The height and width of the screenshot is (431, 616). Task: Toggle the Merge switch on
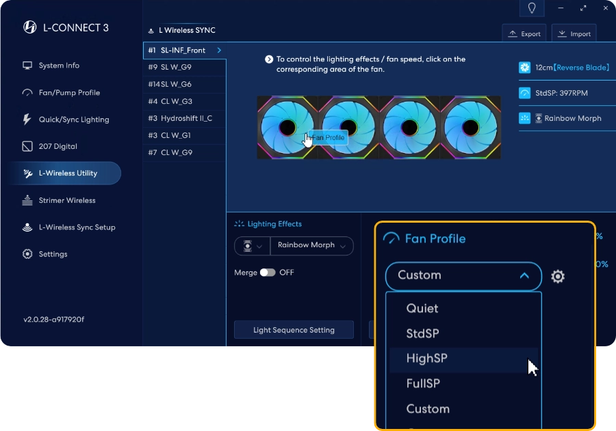(x=268, y=273)
